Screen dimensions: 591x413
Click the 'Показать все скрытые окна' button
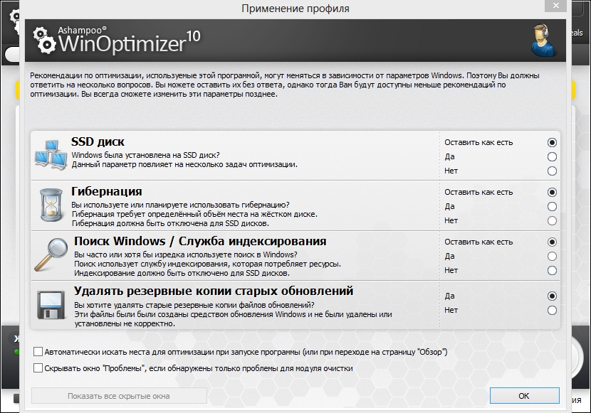[x=119, y=396]
